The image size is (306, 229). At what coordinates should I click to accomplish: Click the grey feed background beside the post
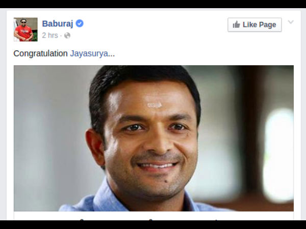(3, 117)
